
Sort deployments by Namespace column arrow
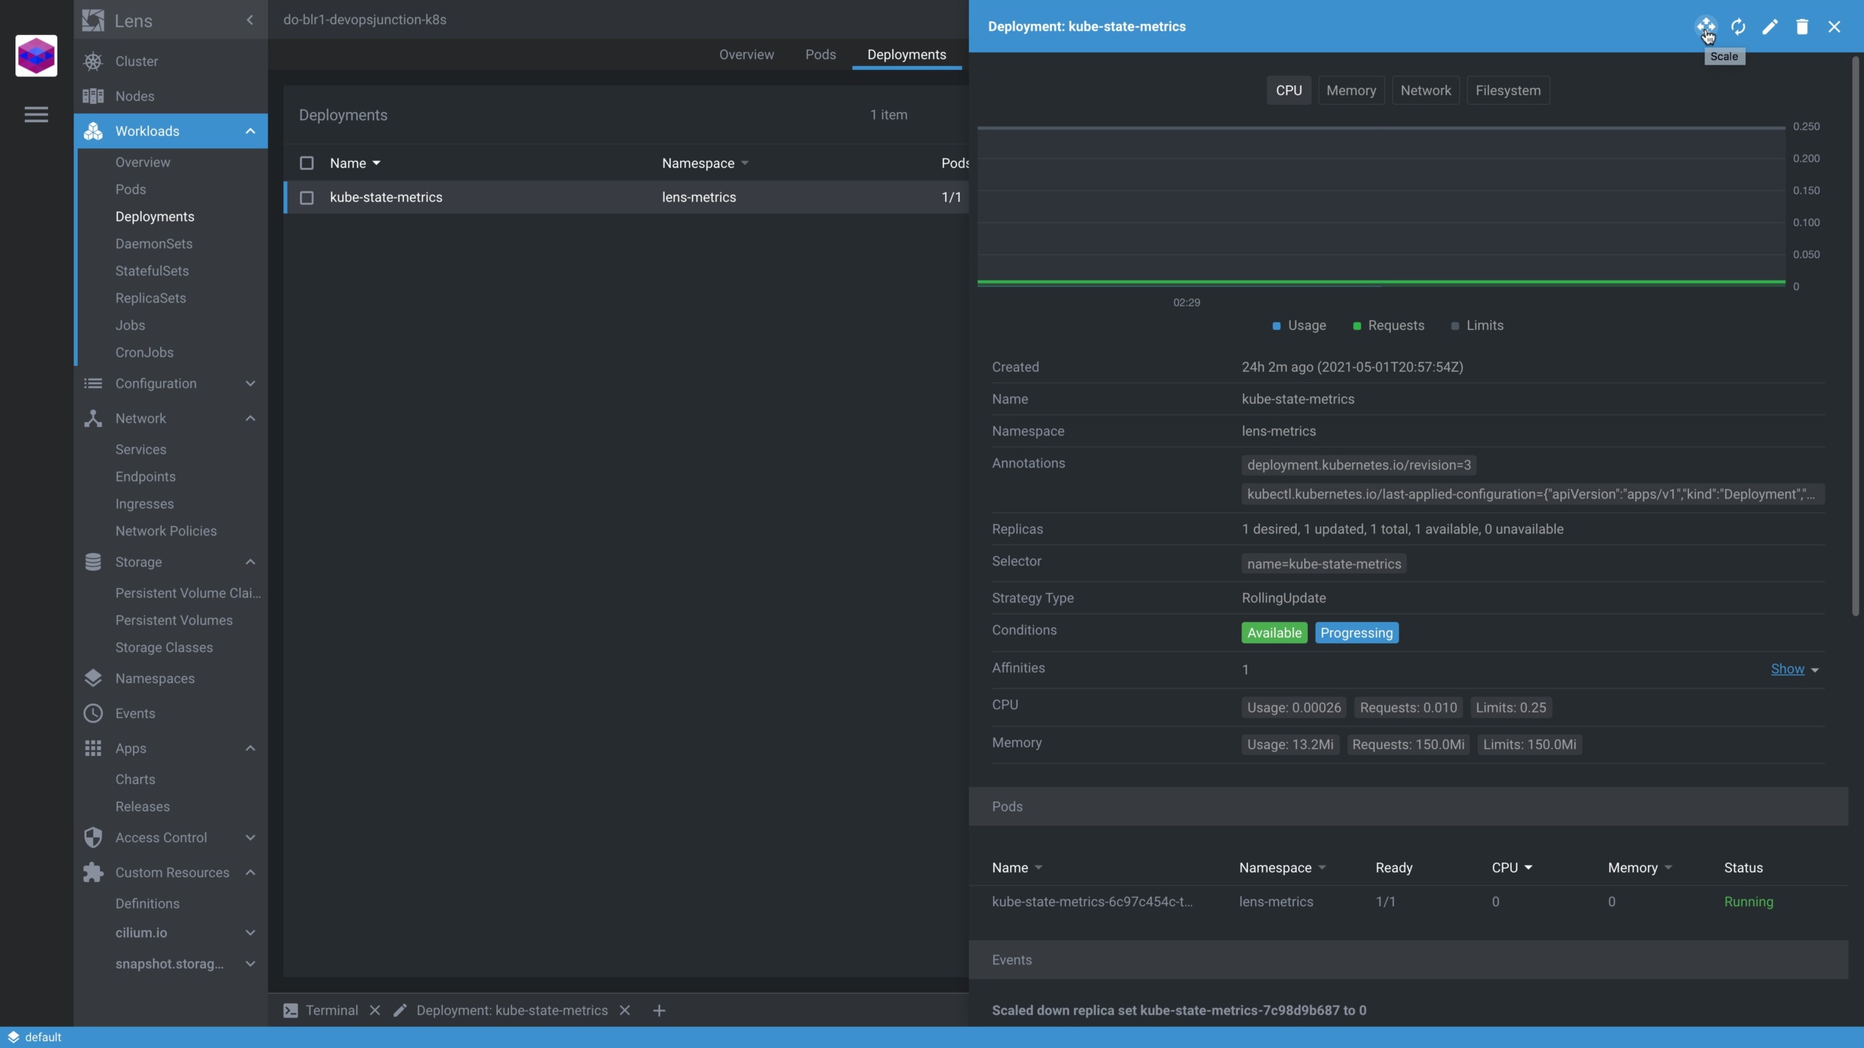(x=744, y=163)
